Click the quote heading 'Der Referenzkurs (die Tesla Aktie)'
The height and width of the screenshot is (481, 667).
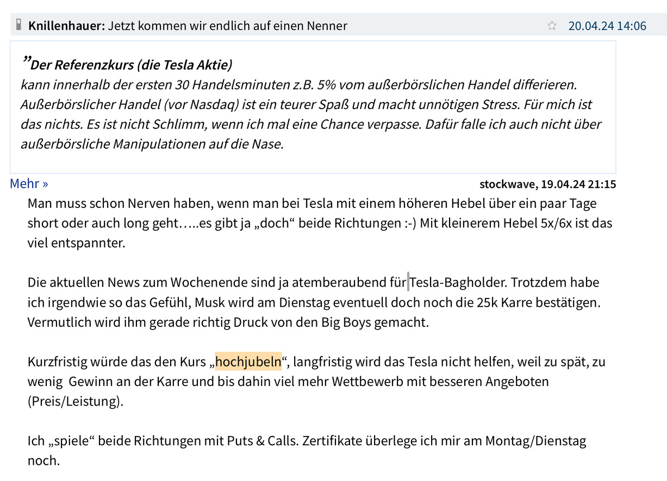pyautogui.click(x=131, y=65)
